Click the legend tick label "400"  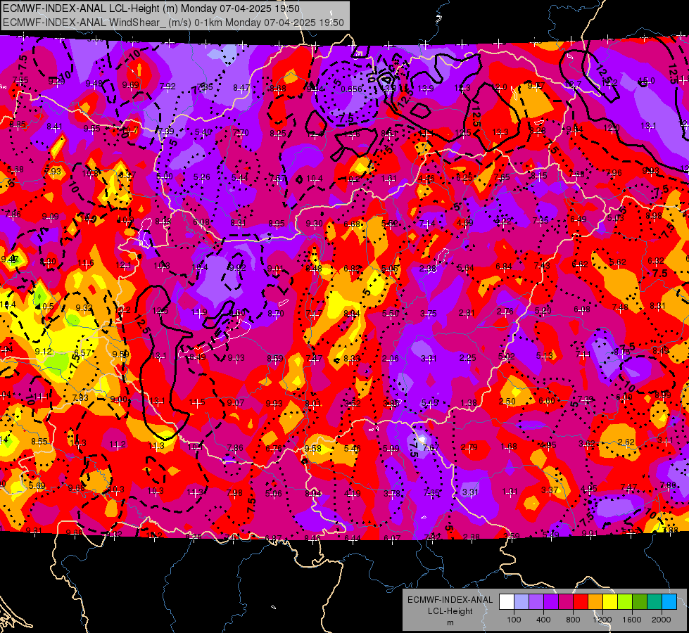543,620
